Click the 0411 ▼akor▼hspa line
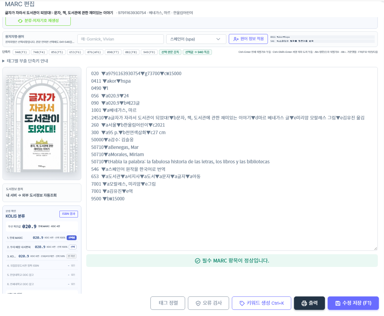 coord(111,81)
